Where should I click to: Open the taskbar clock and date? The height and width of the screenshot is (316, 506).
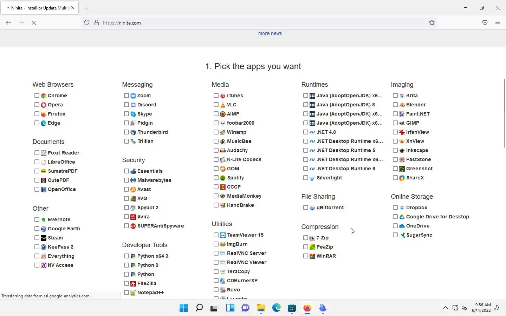click(x=481, y=308)
